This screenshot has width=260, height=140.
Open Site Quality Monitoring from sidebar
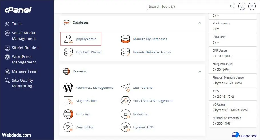pyautogui.click(x=22, y=83)
